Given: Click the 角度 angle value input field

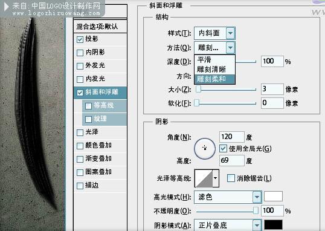Looking at the screenshot, I should tap(232, 137).
